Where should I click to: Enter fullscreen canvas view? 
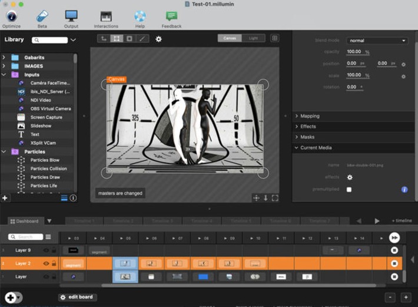275,198
